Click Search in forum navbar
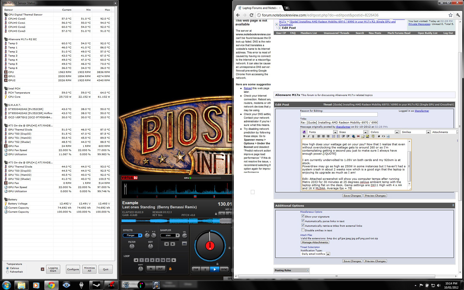Viewport: 464px width, 290px height. tap(360, 33)
